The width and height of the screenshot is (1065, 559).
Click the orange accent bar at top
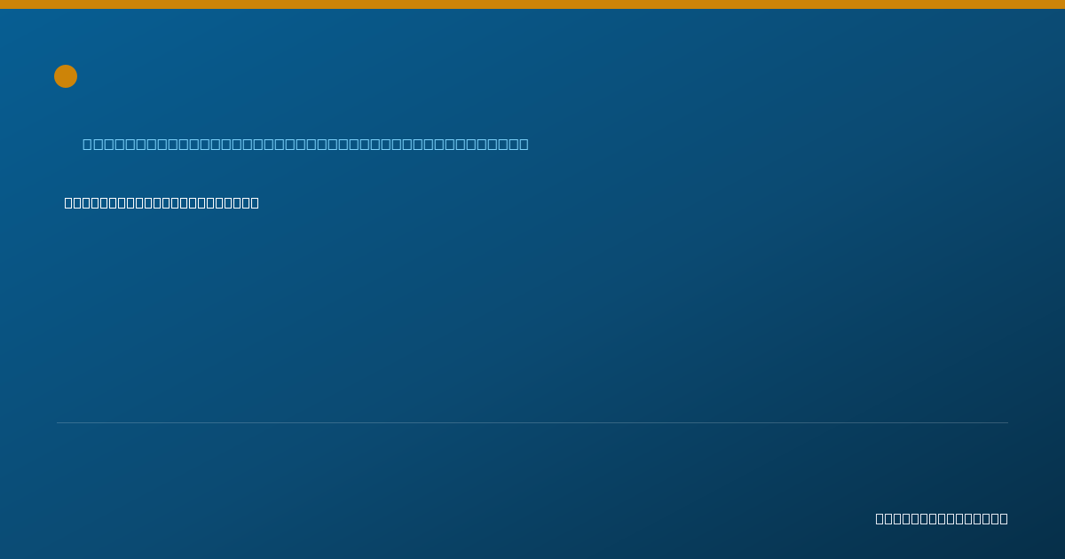[x=532, y=4]
